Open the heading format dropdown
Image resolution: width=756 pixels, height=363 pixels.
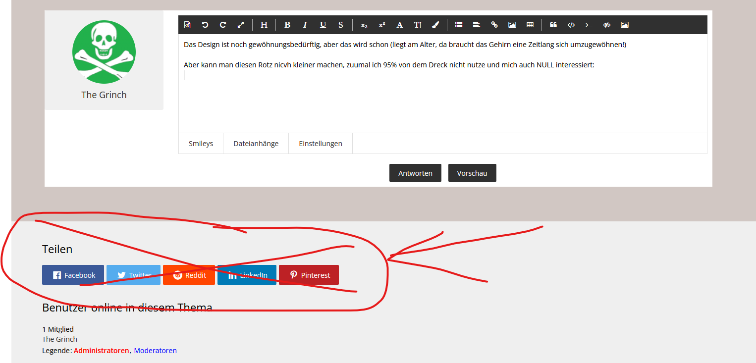[x=264, y=25]
